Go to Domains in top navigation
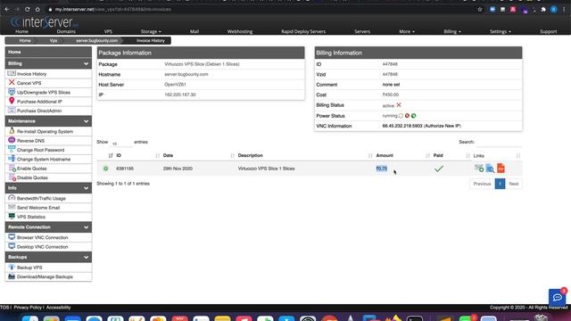 coord(66,32)
